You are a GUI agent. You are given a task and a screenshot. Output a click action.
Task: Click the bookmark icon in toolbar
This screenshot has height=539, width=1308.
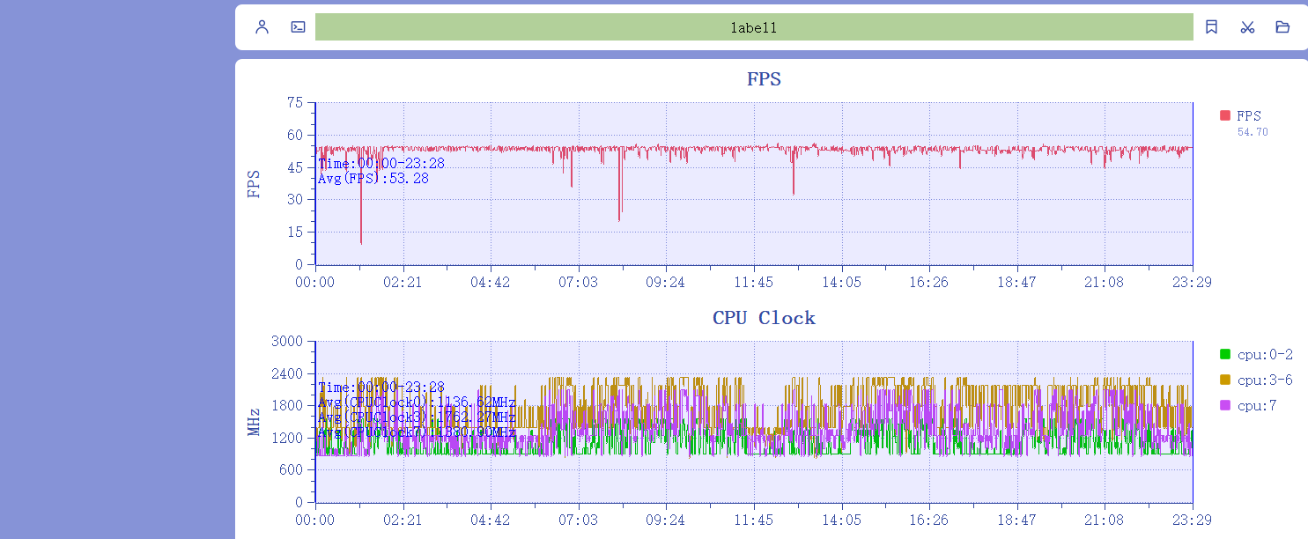tap(1211, 27)
